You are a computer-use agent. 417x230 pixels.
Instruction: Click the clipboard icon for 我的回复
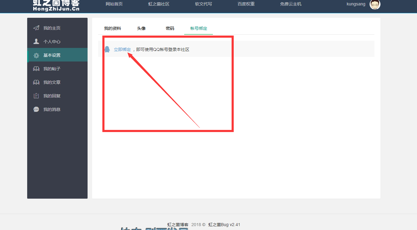(36, 96)
